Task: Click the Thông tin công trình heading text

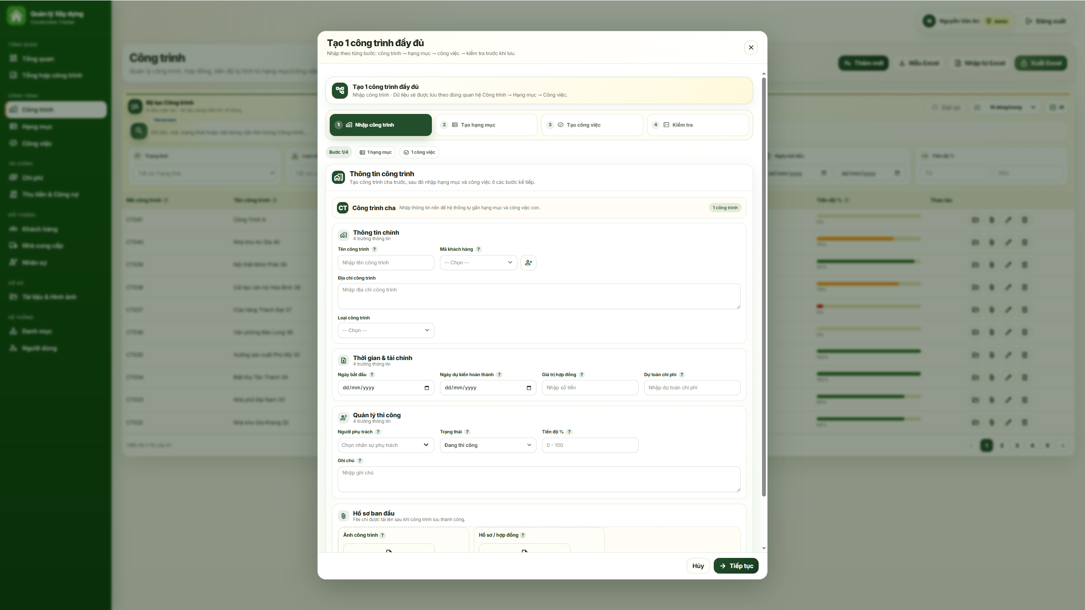Action: point(381,174)
